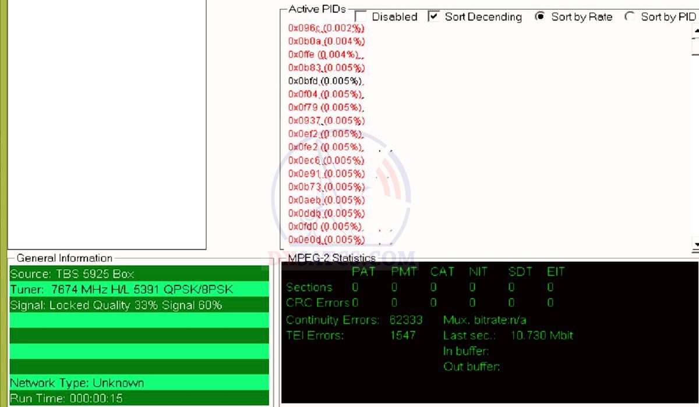Click the black 0x0bfd PID entry
This screenshot has width=699, height=407.
click(x=326, y=81)
